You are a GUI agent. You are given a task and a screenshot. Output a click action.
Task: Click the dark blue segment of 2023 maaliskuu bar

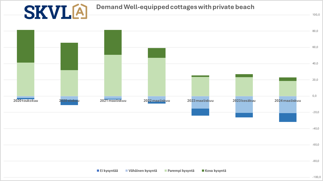point(200,112)
